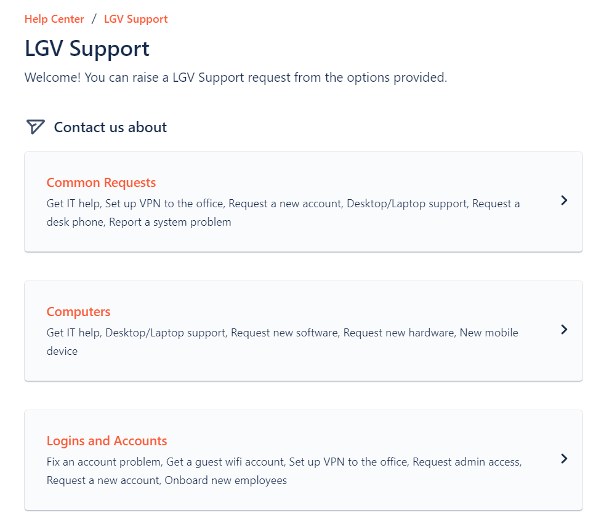596x516 pixels.
Task: Click 'Report a system problem' in Common Requests
Action: coord(170,222)
